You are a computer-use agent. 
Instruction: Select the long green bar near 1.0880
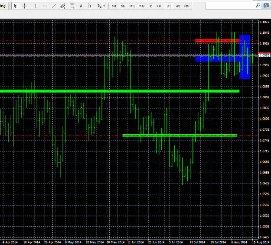[120, 91]
